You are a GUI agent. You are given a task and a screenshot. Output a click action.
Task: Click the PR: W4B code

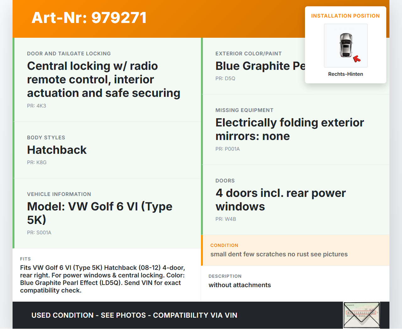click(x=225, y=219)
